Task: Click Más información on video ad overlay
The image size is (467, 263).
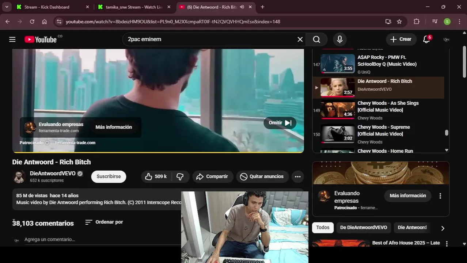Action: (114, 127)
